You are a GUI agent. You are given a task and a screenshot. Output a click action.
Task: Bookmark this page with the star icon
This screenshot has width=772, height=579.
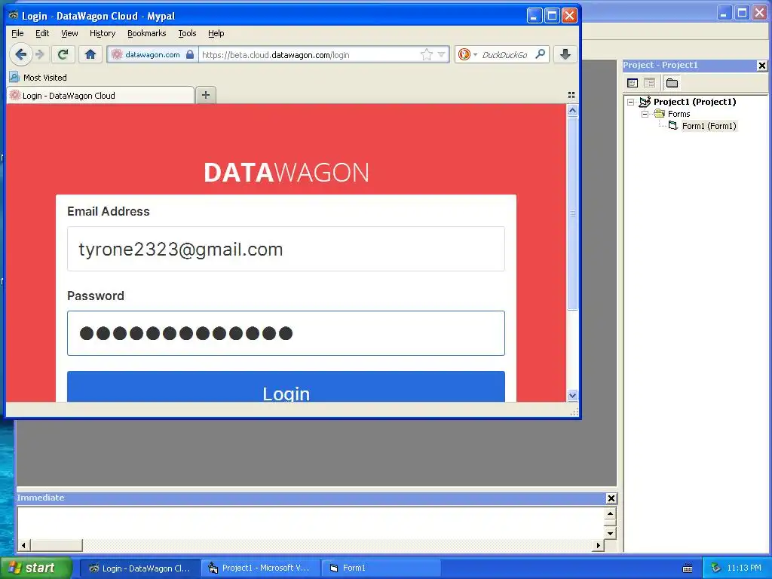(x=427, y=54)
